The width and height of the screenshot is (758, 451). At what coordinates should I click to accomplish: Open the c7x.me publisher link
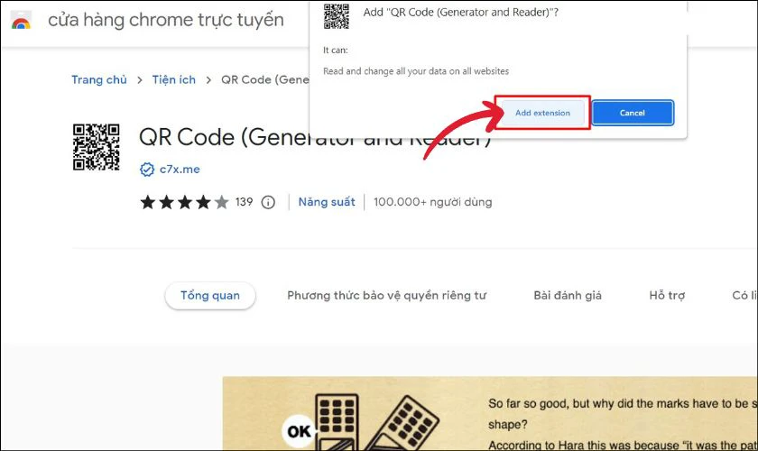[180, 170]
